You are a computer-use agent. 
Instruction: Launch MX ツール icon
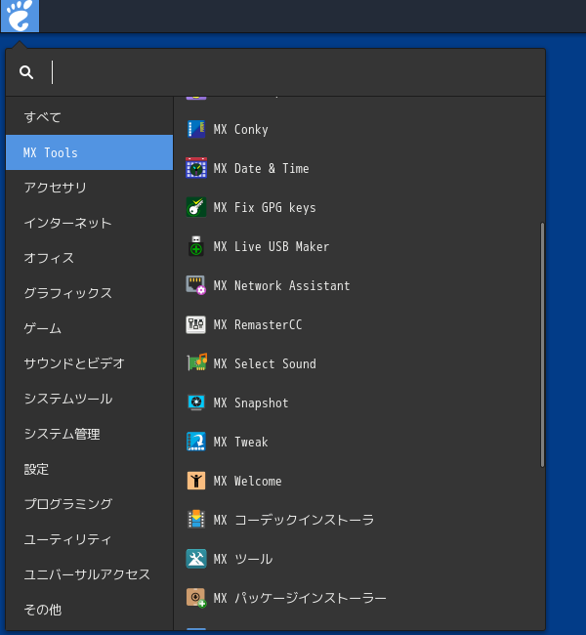[196, 559]
